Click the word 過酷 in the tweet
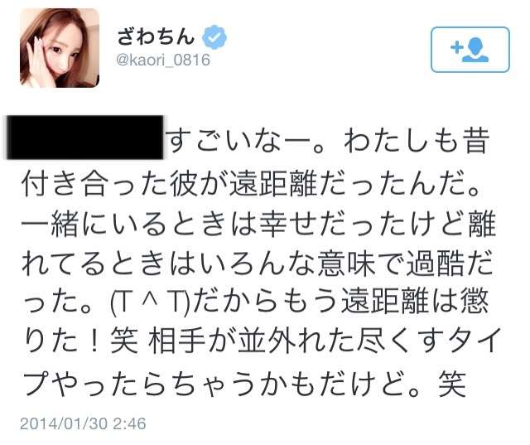 point(435,264)
